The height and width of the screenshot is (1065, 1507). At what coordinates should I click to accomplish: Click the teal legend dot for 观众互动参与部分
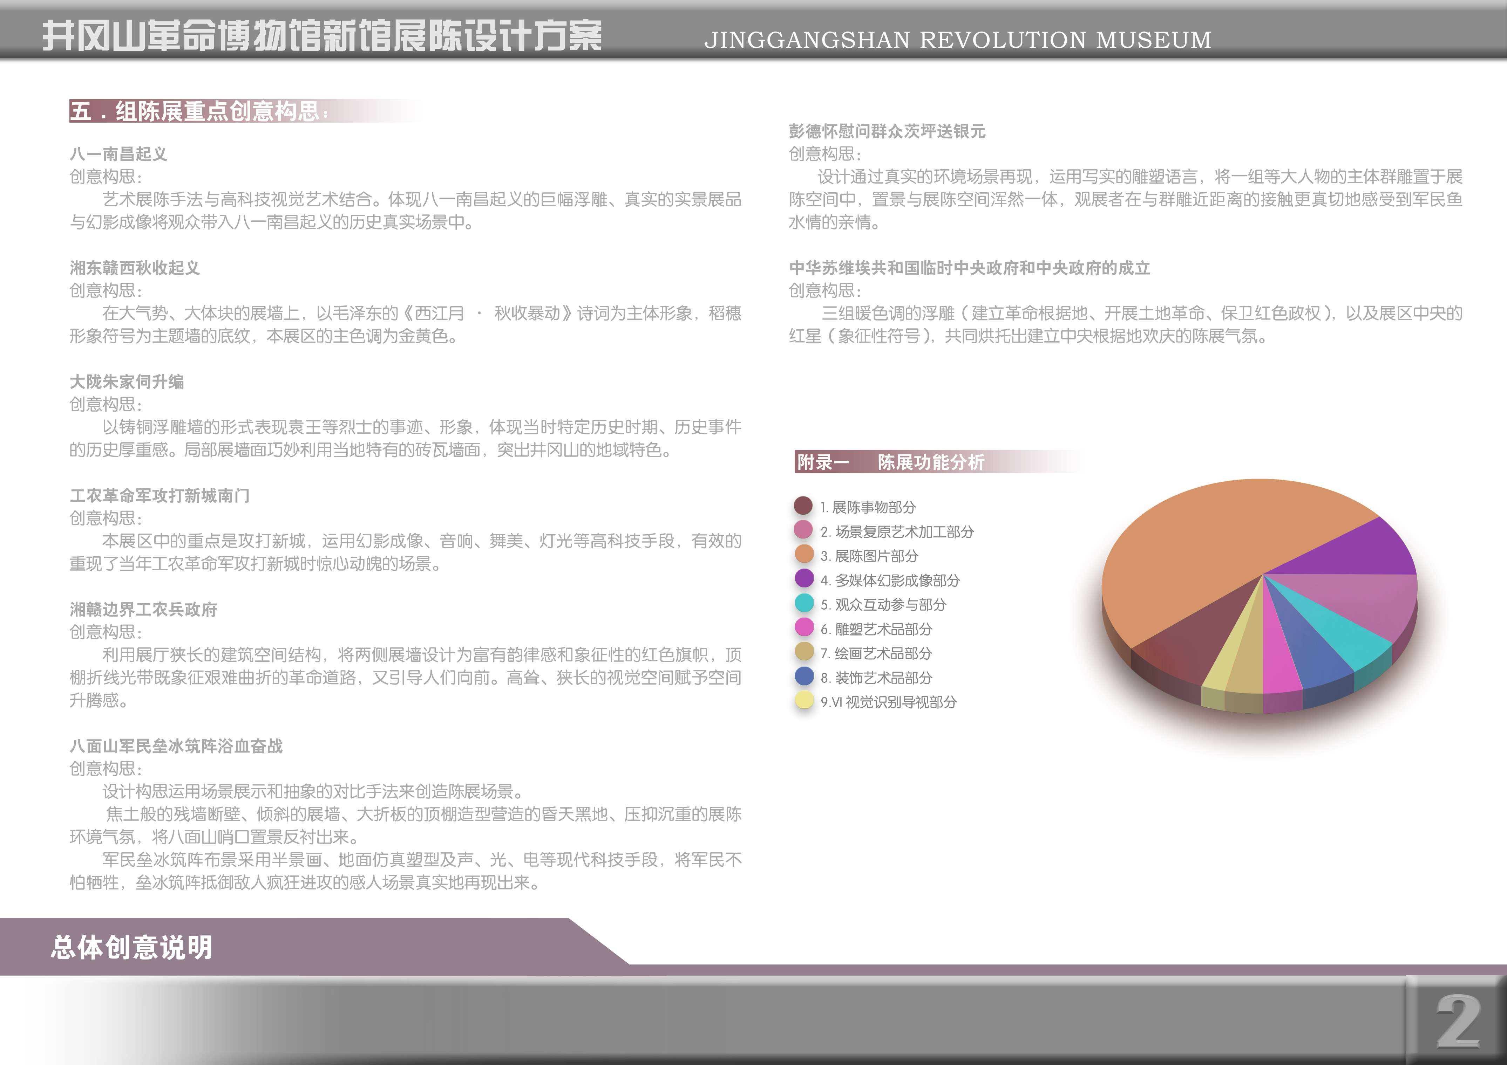[x=804, y=603]
